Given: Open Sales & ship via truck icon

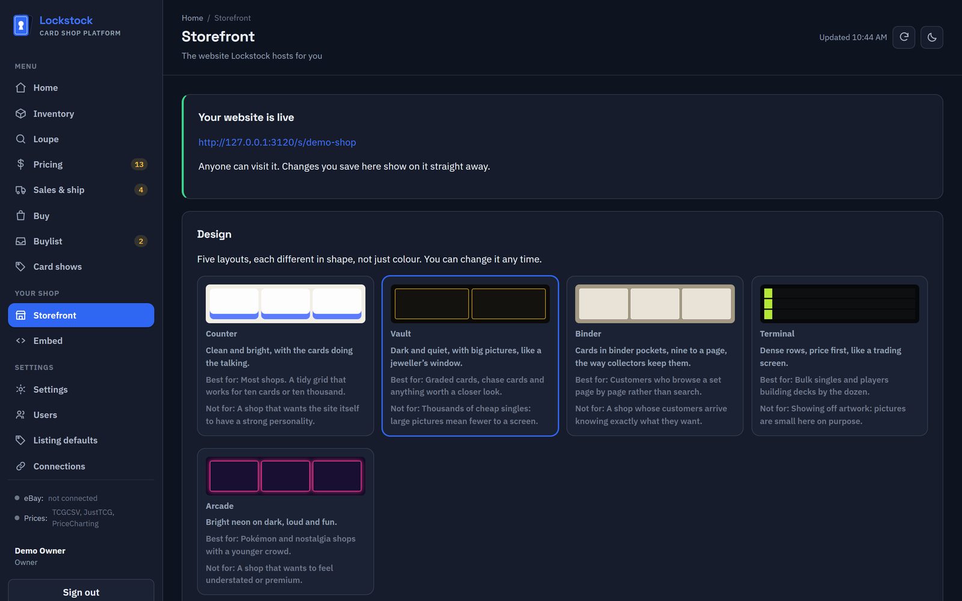Looking at the screenshot, I should 20,190.
